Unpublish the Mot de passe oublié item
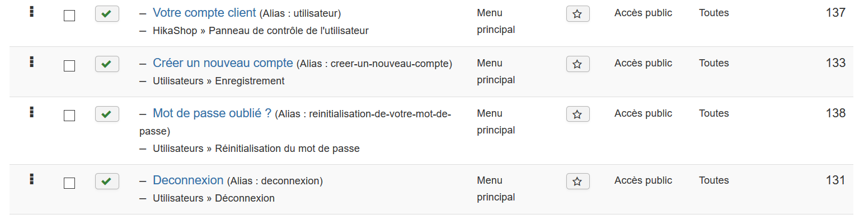864x215 pixels. pyautogui.click(x=107, y=114)
